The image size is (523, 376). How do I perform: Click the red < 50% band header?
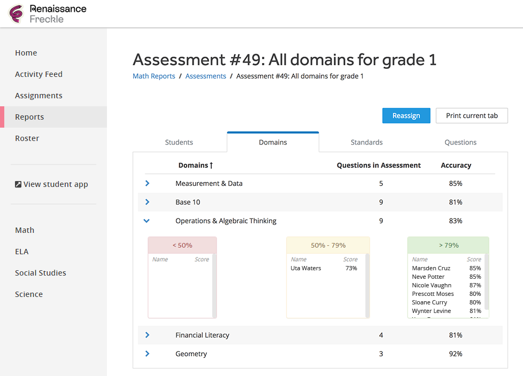[x=182, y=245]
